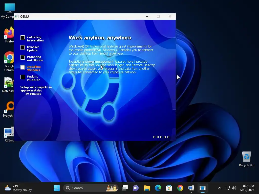
Task: Open Task View in the taskbar
Action: (125, 188)
